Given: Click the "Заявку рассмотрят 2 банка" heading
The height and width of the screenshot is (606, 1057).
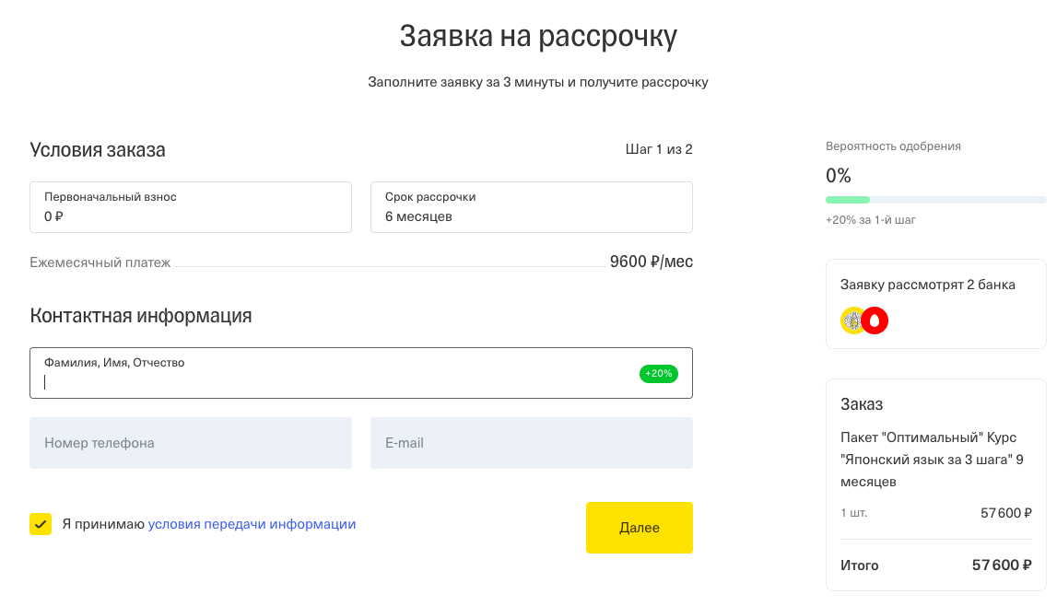Looking at the screenshot, I should (x=927, y=285).
